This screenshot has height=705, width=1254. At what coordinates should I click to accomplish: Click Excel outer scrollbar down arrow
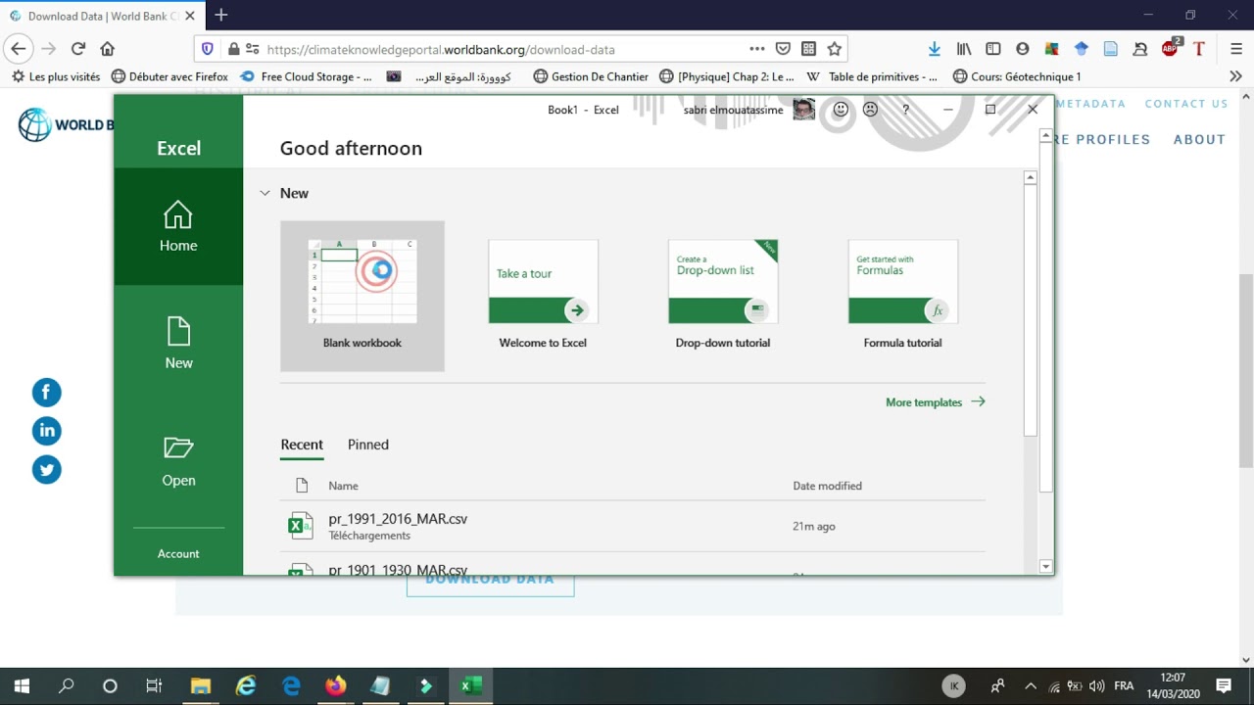pyautogui.click(x=1045, y=566)
